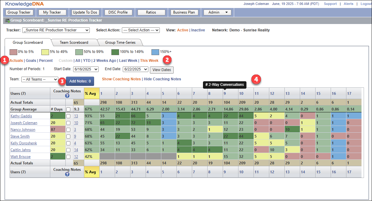
Task: Open the Start Date selector
Action: (x=86, y=69)
